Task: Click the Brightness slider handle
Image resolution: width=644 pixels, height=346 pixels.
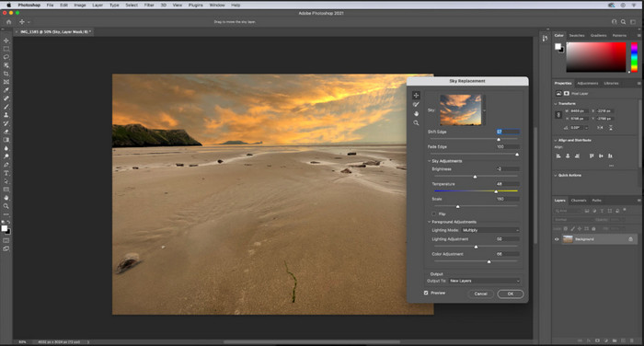Action: point(476,177)
